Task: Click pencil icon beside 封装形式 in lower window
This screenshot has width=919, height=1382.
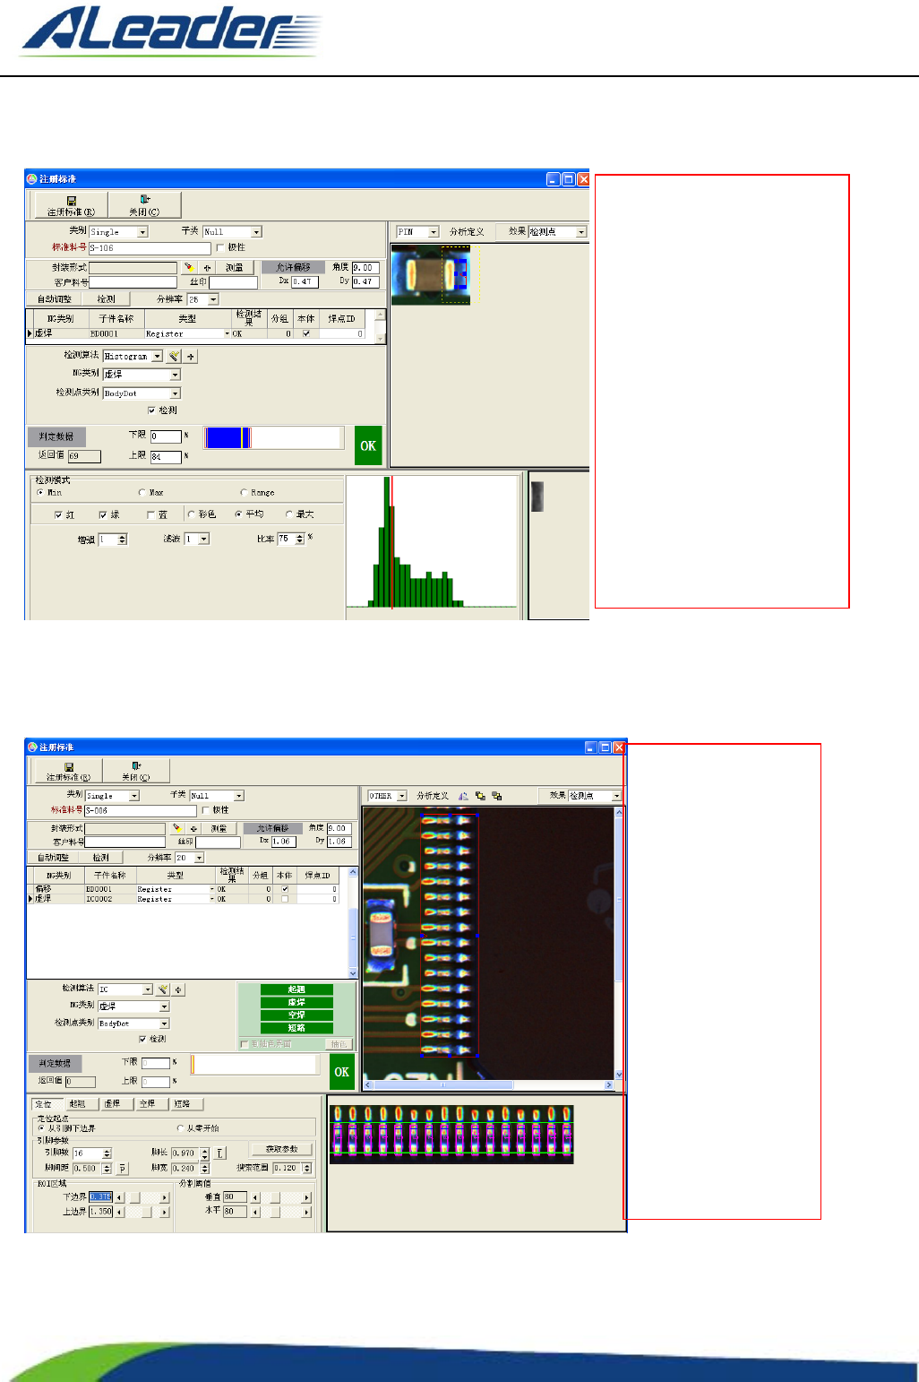Action: point(177,828)
